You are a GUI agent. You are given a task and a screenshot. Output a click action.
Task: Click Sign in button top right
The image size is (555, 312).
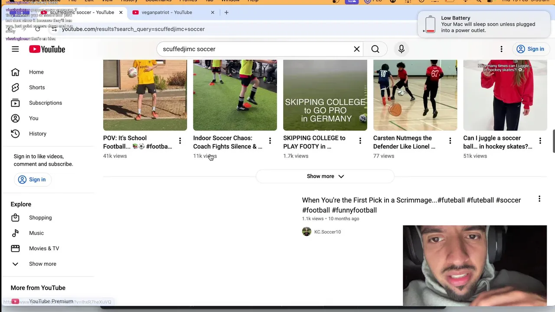[x=531, y=49]
